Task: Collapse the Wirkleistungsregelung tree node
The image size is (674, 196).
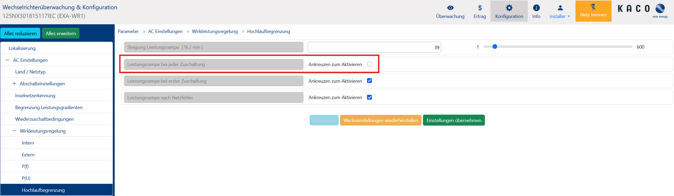Action: [x=14, y=131]
